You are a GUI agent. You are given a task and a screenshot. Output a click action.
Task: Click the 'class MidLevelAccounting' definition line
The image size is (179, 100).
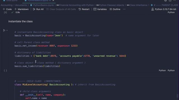point(44,84)
